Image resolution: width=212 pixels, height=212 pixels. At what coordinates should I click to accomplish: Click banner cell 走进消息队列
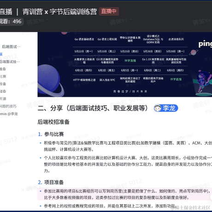click(x=176, y=39)
